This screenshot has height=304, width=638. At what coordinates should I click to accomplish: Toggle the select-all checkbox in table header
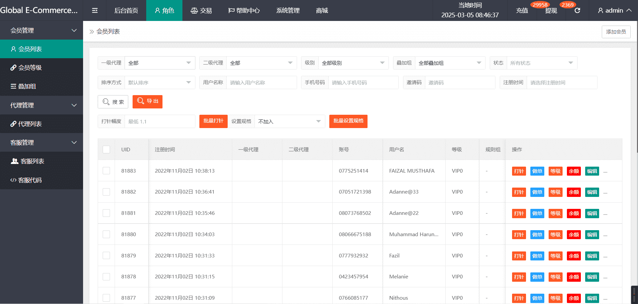106,150
